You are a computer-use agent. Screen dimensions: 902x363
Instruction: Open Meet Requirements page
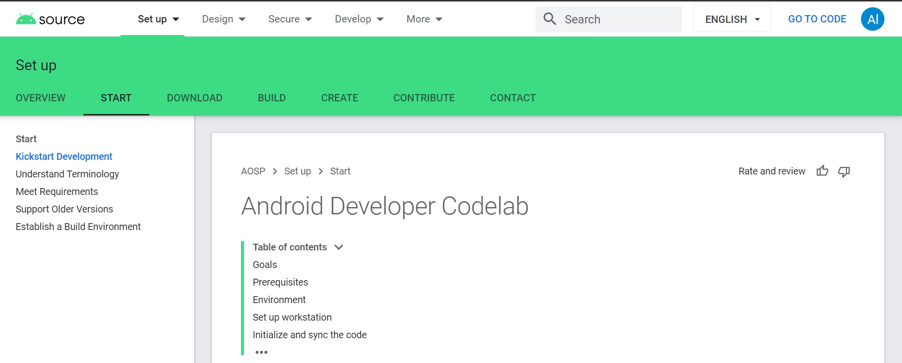[57, 191]
